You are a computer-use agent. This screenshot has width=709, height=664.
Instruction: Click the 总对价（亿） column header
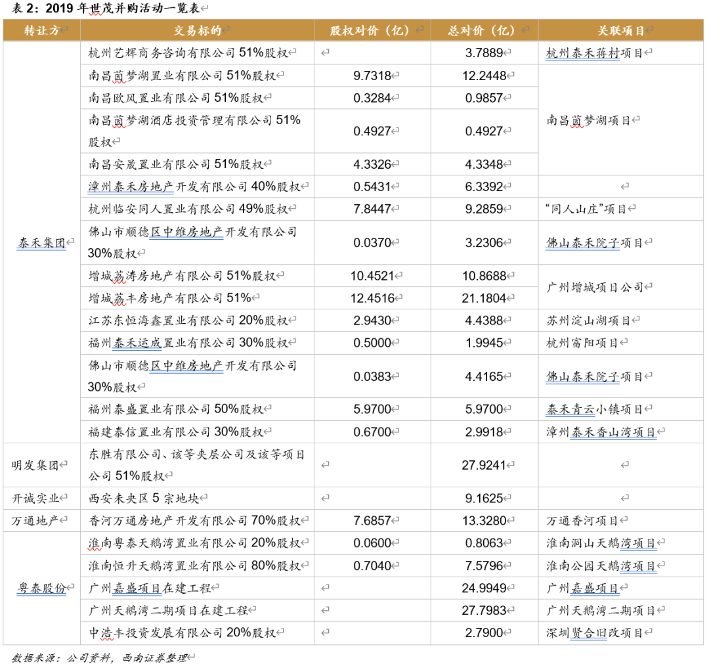coord(484,30)
